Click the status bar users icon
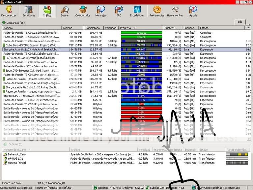The height and width of the screenshot is (190, 253). point(95,188)
